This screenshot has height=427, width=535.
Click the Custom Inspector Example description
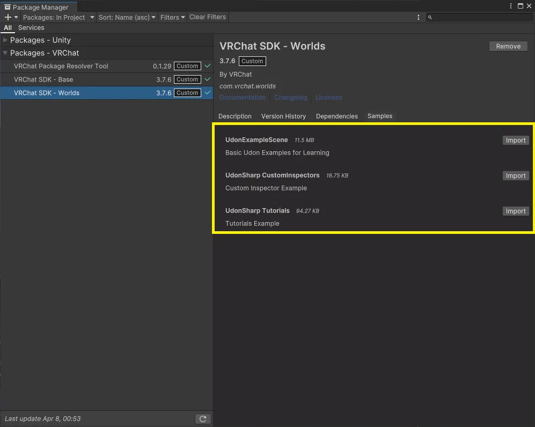point(266,188)
